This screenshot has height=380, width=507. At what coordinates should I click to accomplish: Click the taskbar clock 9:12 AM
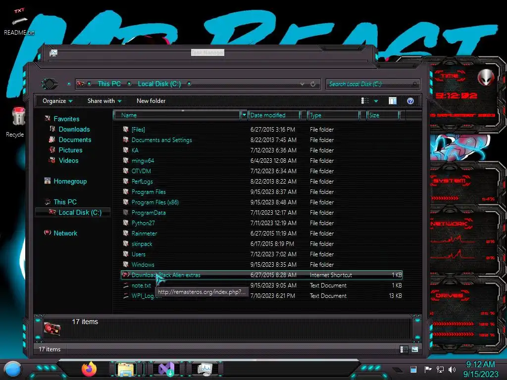480,365
